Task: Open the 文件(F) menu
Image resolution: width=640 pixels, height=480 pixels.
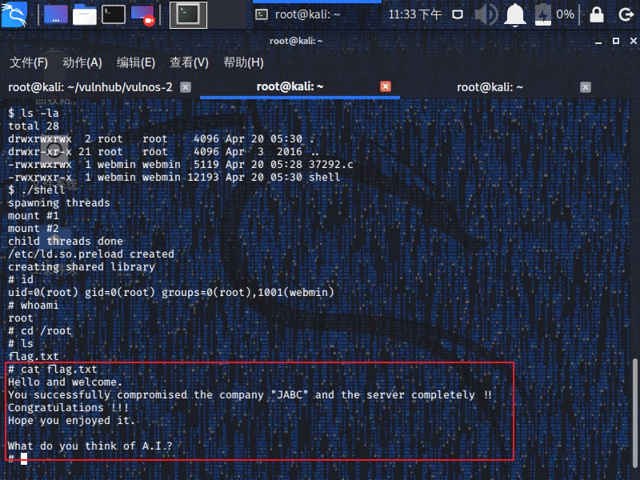Action: [29, 62]
